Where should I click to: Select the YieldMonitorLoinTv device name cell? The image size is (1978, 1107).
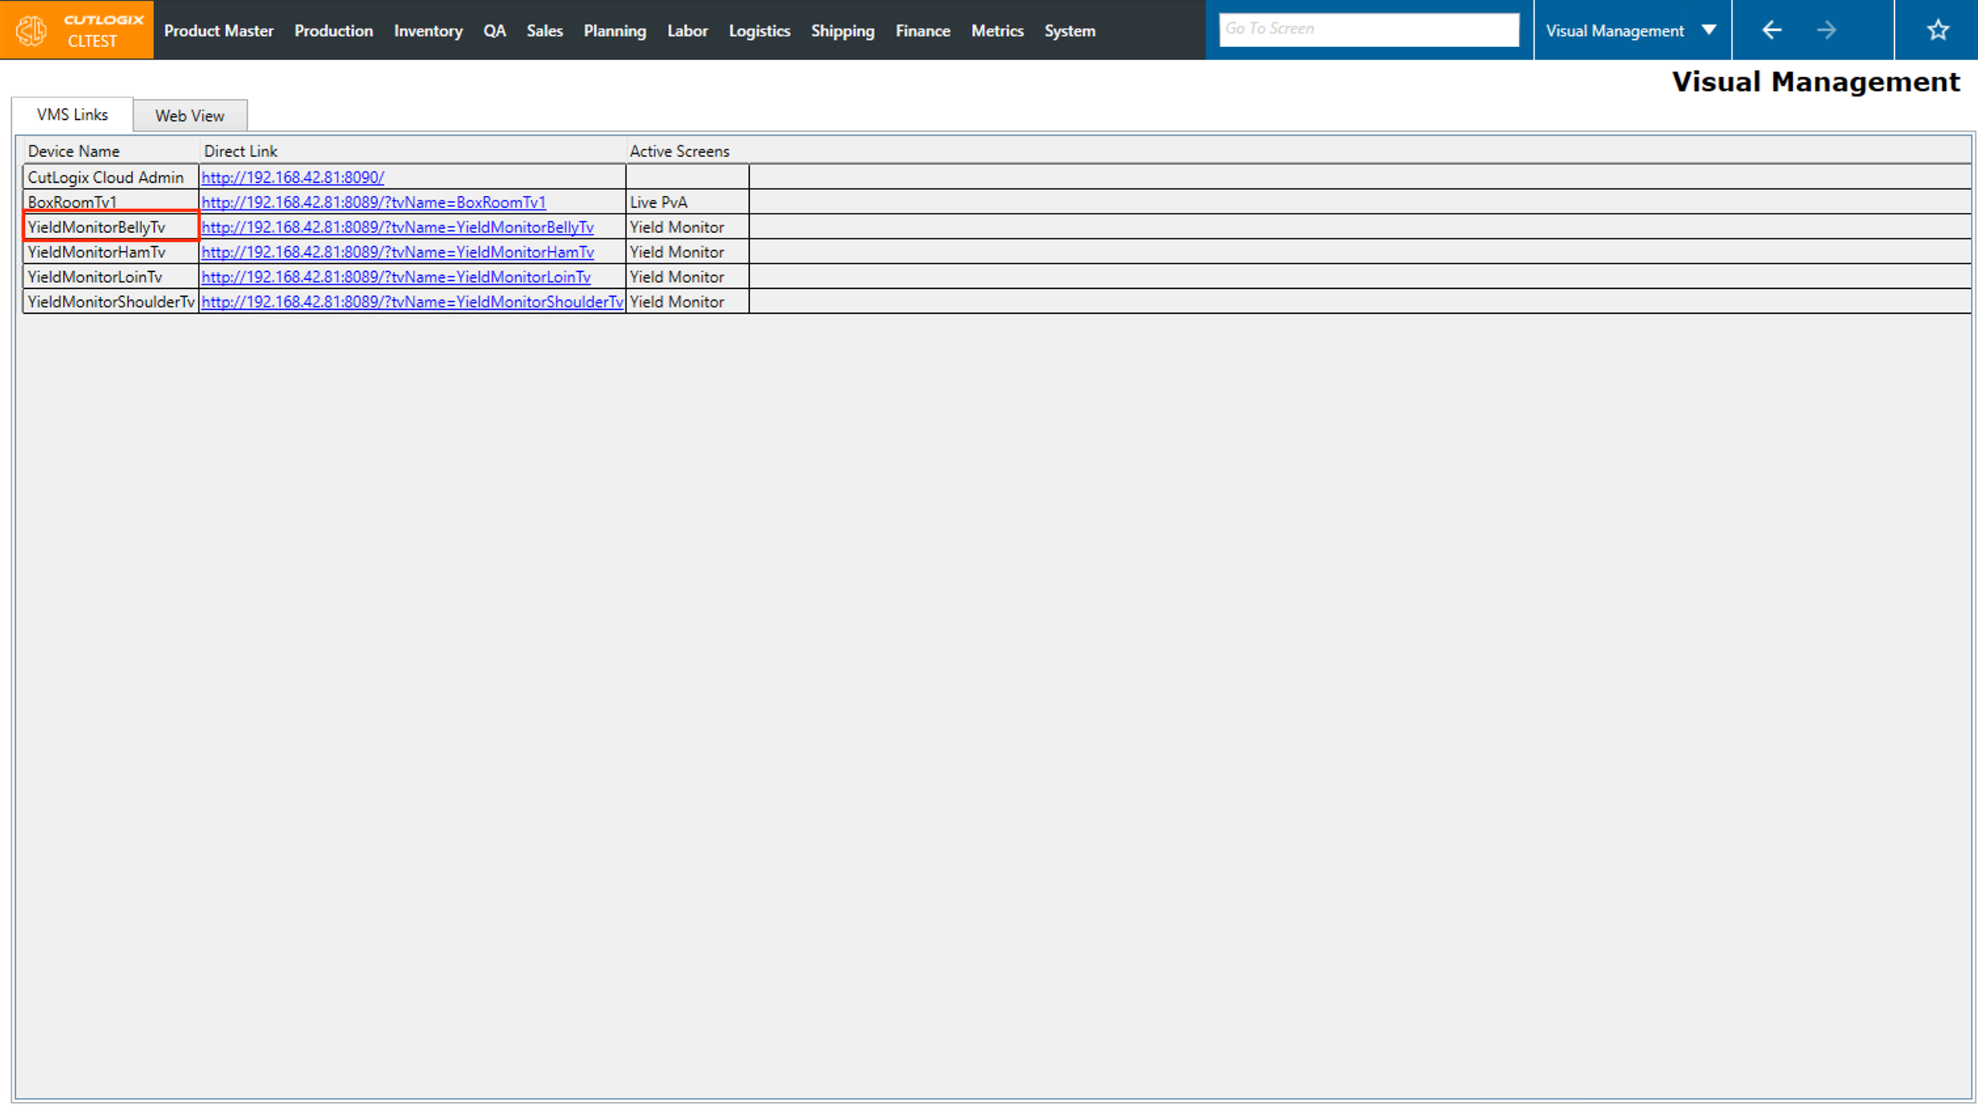95,277
